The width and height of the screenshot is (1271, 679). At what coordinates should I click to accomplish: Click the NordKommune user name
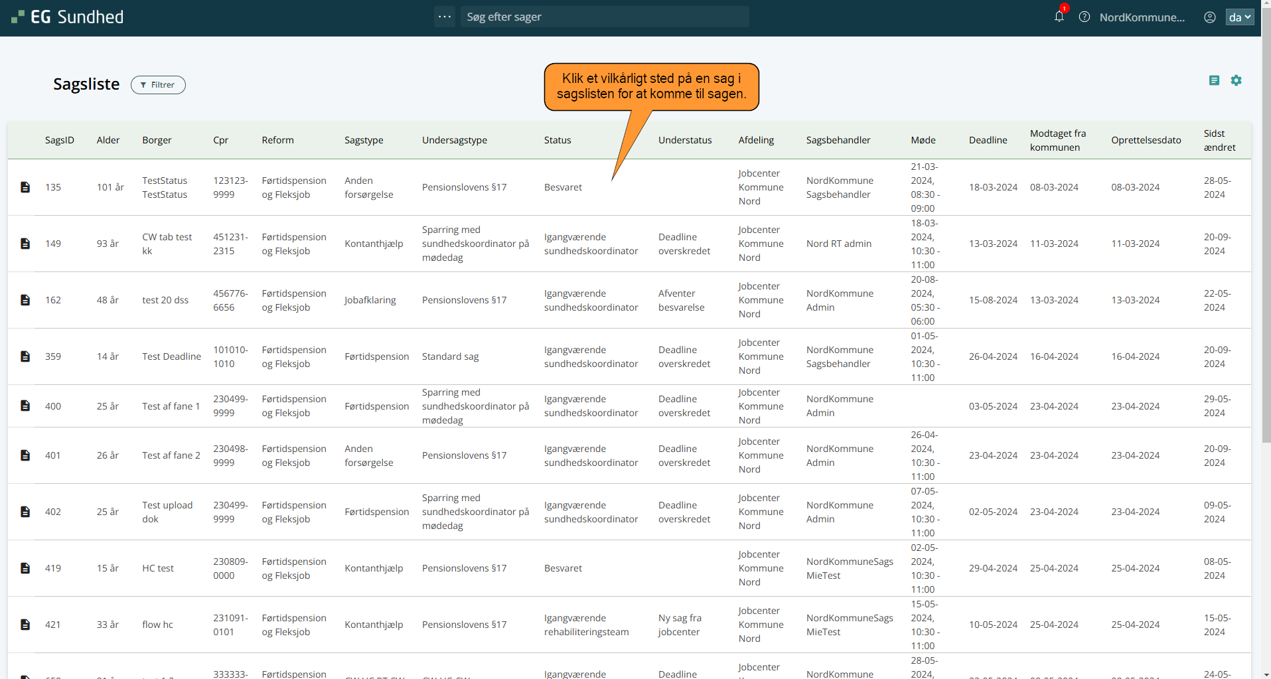point(1142,17)
